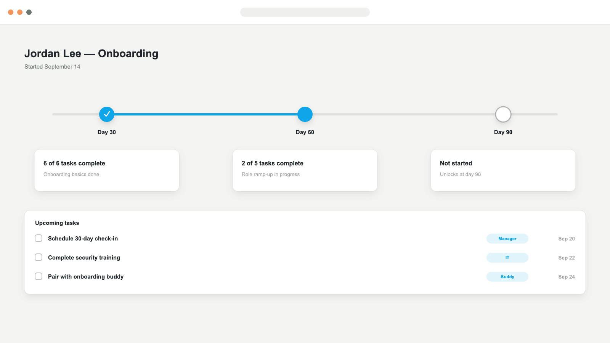Click the Sep 22 due date

point(567,258)
